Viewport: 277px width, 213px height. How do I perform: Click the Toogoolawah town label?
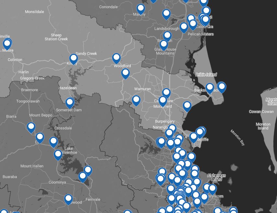coord(28,101)
